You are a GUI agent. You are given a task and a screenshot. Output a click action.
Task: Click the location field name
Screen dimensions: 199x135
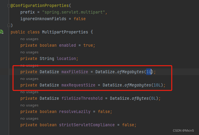click(x=66, y=58)
